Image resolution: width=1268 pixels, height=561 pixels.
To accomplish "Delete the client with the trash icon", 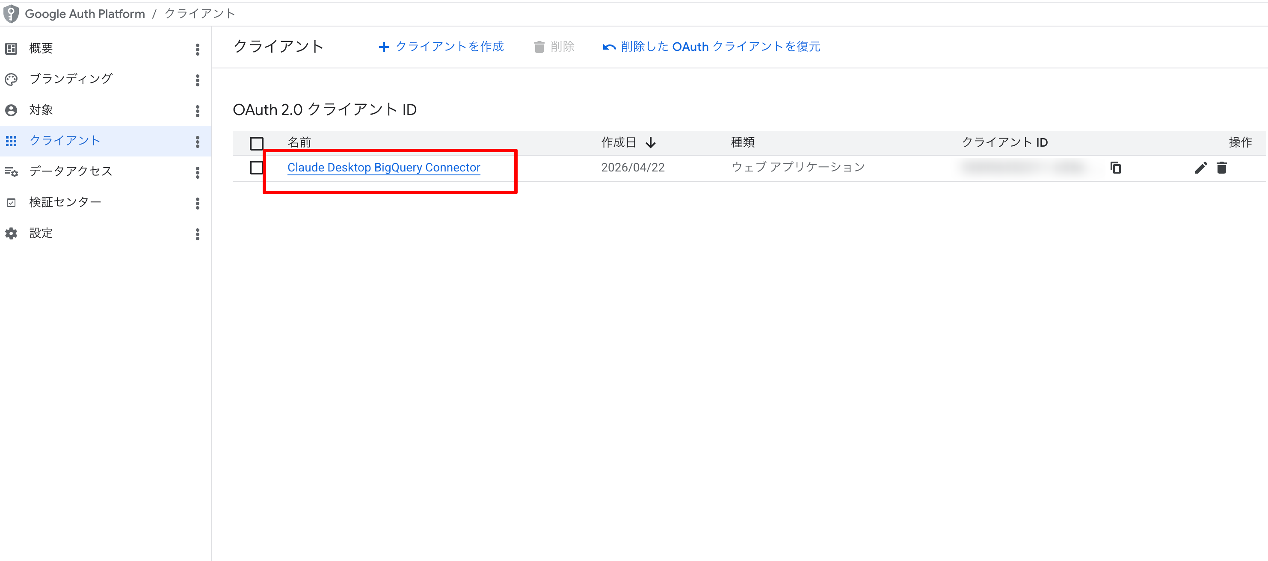I will 1222,167.
